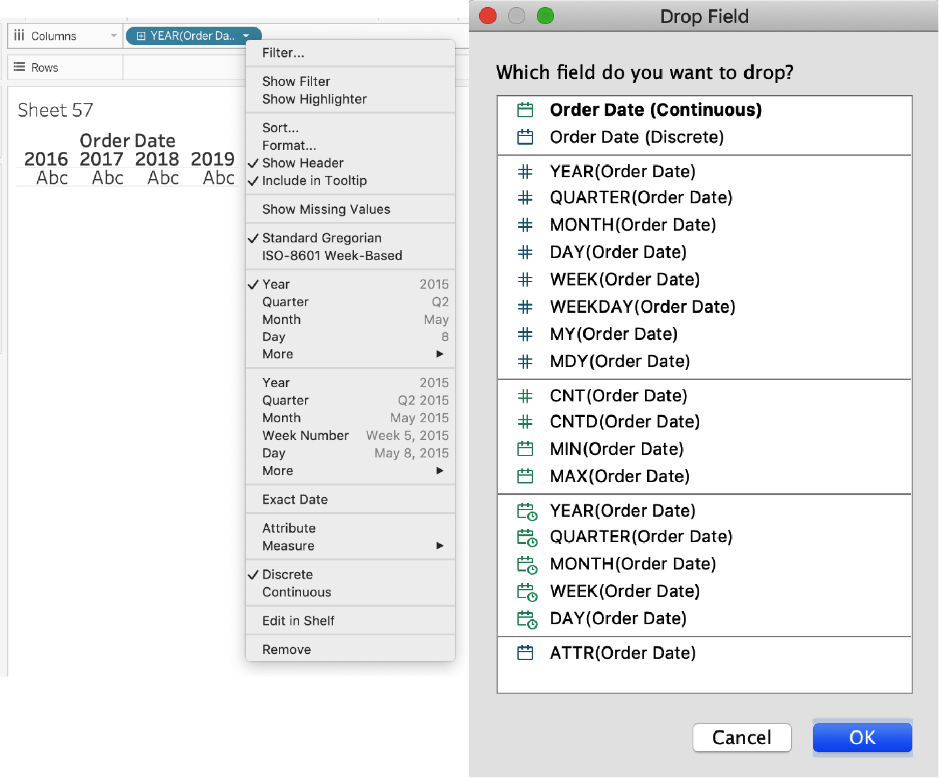Expand More submenu under date values
Viewport: 939px width, 778px height.
[x=350, y=470]
